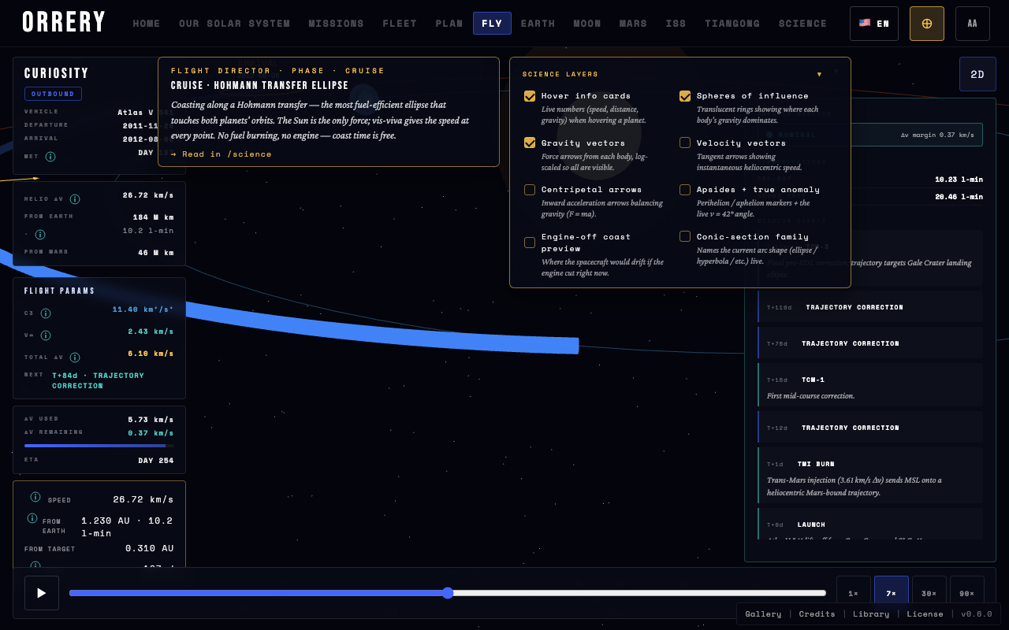Expand the T+12d Trajectory Correction event
1009x630 pixels.
870,428
